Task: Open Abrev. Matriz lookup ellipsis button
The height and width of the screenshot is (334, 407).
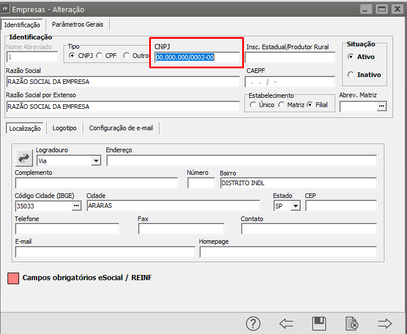Action: point(381,107)
